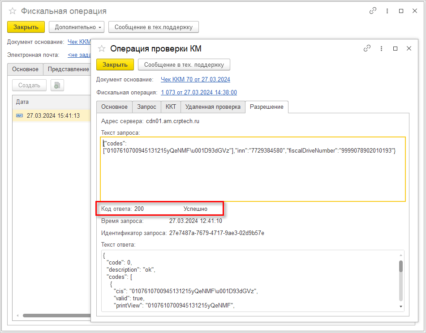This screenshot has height=333, width=426.
Task: Open link Чек ККМ 70 от 27.03.2024
Action: [x=195, y=79]
